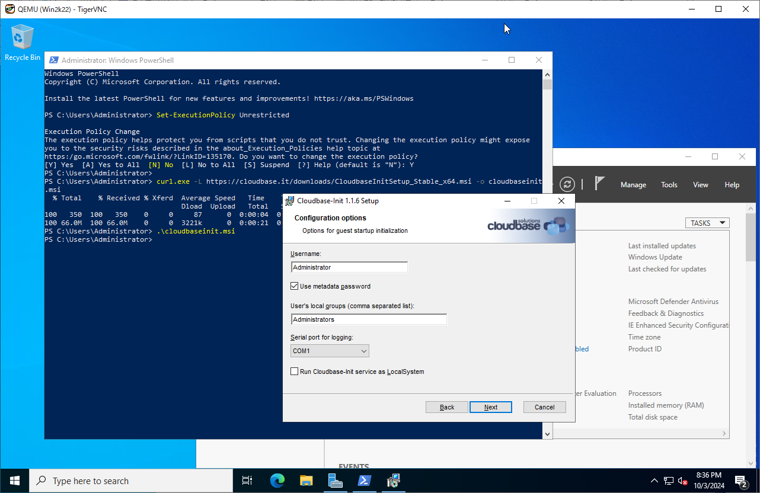Click the muted volume tray icon
Screen dimensions: 760x493
coord(683,481)
